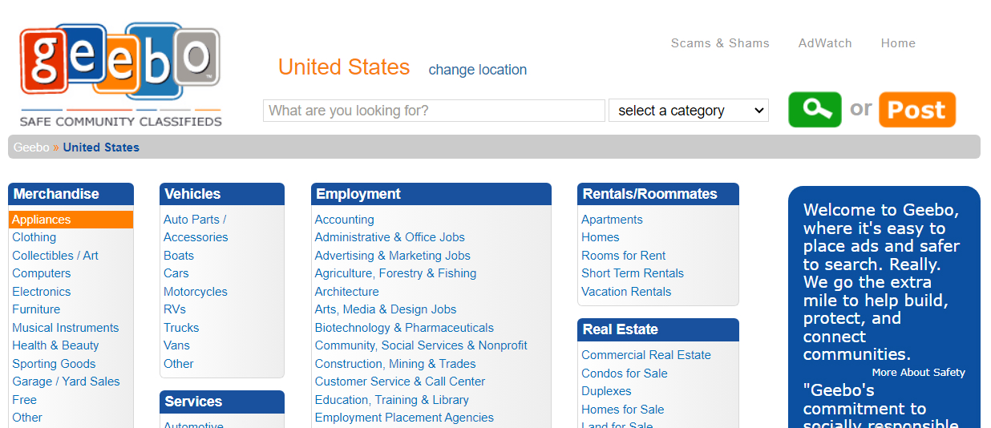Click the More About Safety link
Viewport: 991px width, 428px height.
click(918, 373)
